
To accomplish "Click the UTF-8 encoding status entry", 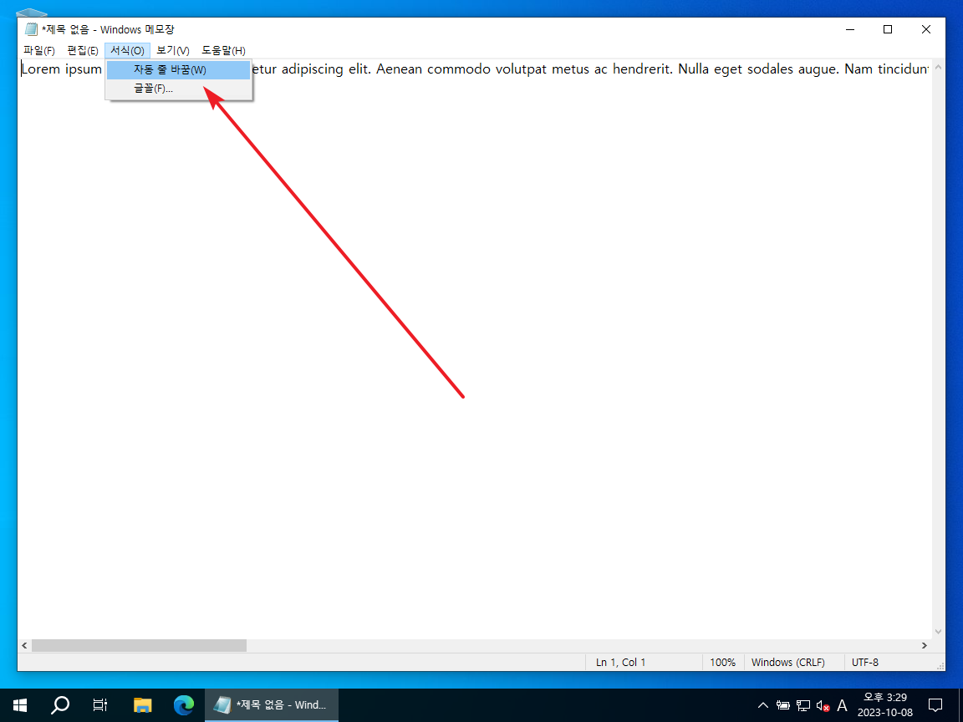I will coord(864,663).
